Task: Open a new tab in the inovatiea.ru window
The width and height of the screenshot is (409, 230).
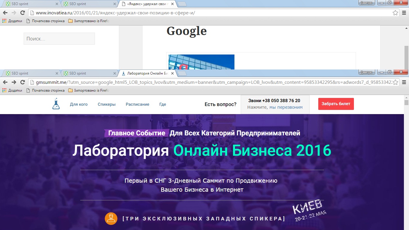Action: click(182, 4)
